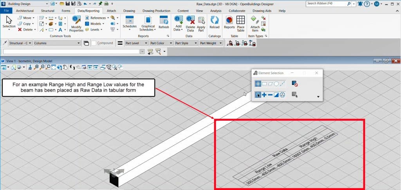Click the File menu button
The width and height of the screenshot is (401, 190).
click(x=6, y=11)
